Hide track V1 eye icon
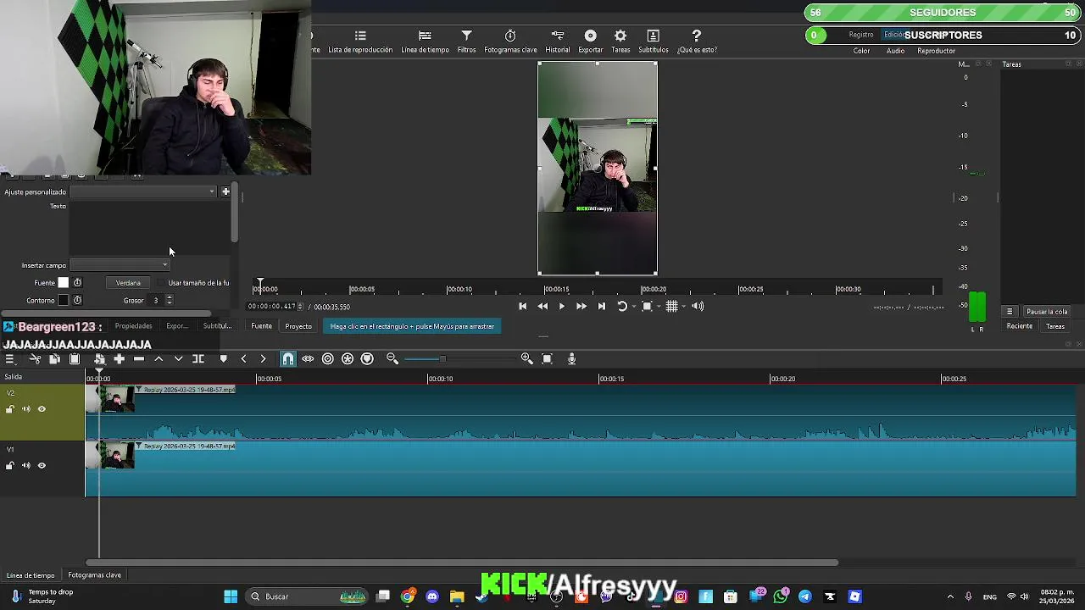Screen dimensions: 1085x610 (x=42, y=465)
